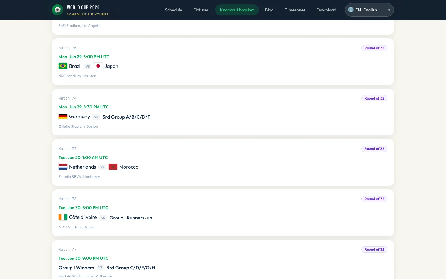Click the globe icon in language selector
446x279 pixels.
click(x=351, y=10)
